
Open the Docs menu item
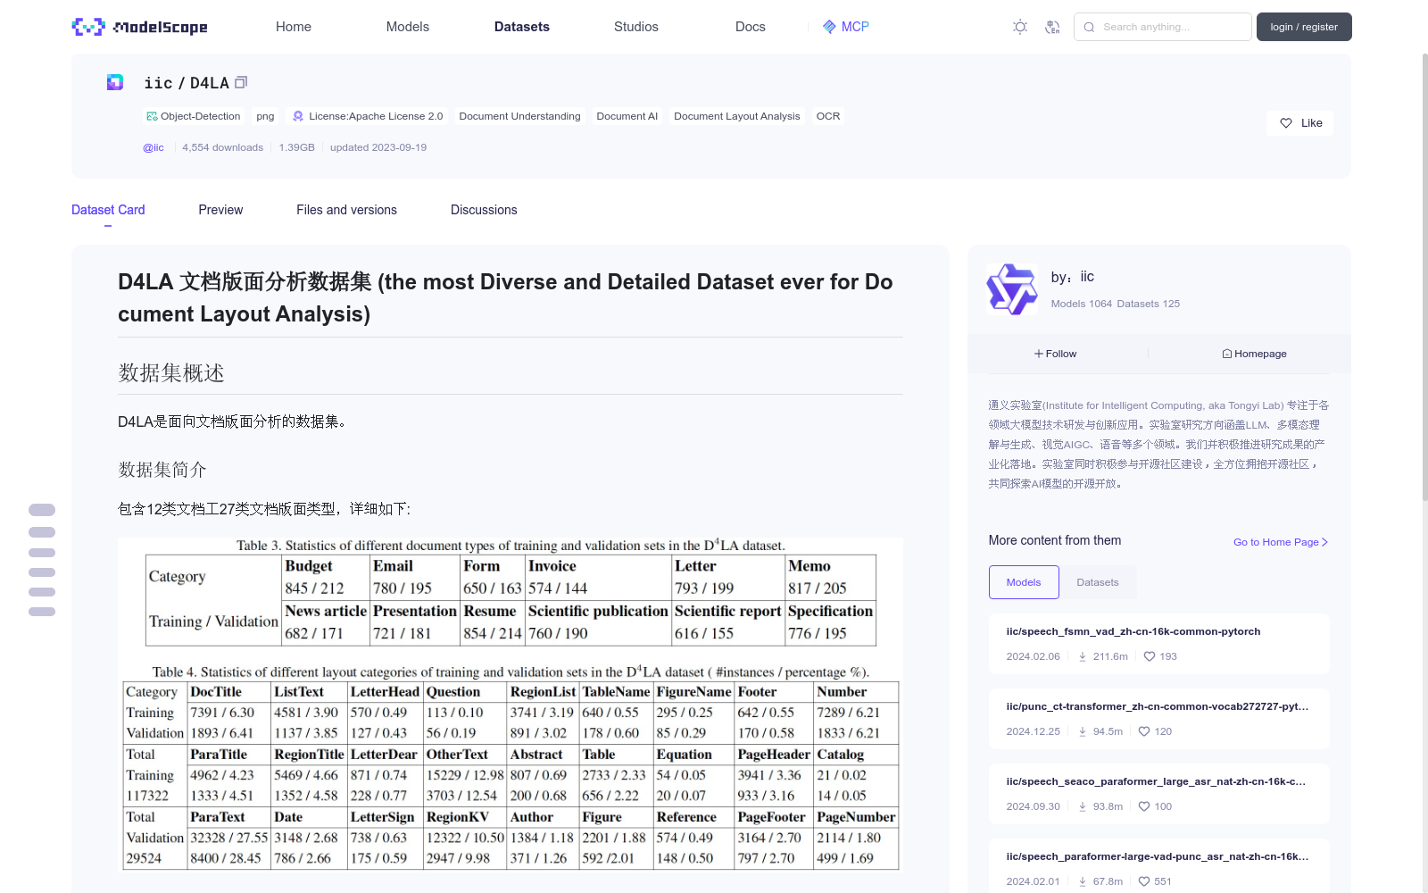click(x=751, y=27)
